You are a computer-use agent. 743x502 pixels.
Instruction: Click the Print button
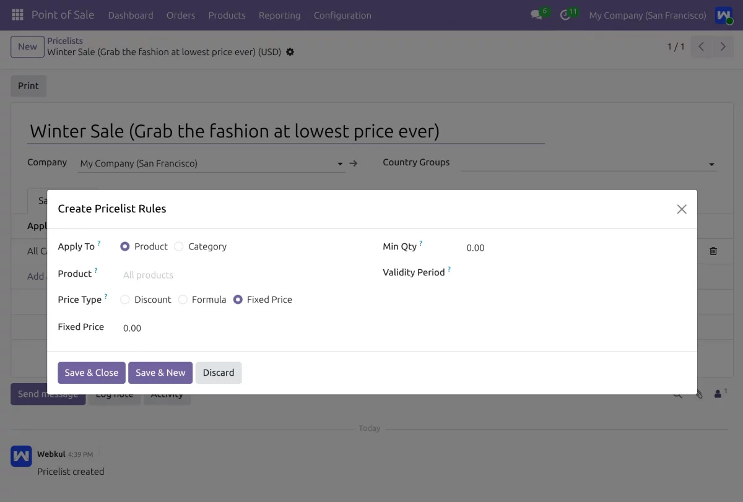click(28, 86)
